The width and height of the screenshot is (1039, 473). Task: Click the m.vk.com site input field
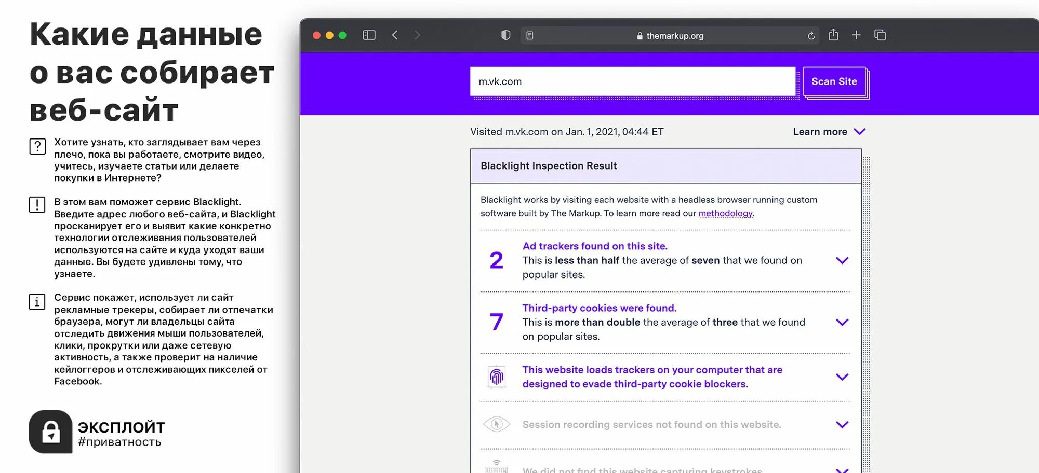tap(633, 81)
